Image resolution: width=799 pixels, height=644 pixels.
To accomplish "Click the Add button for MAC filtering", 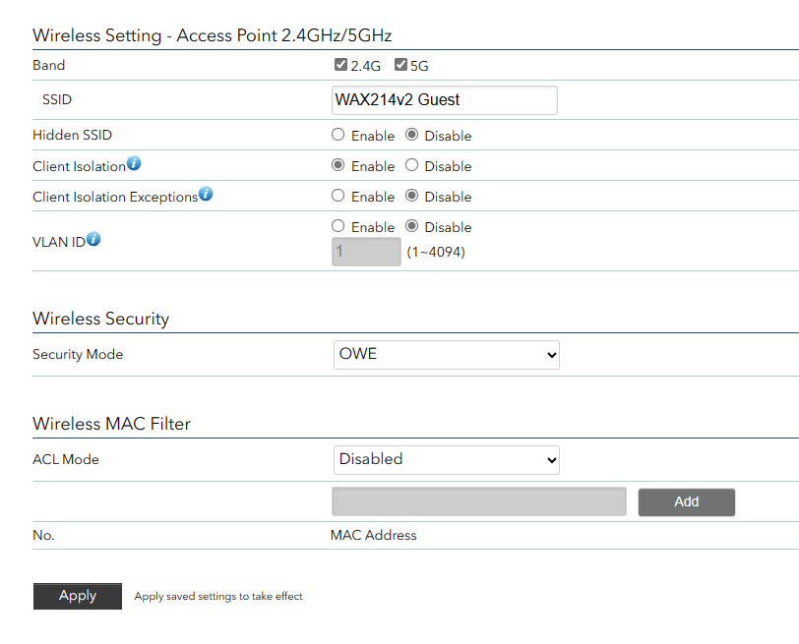I will [686, 501].
